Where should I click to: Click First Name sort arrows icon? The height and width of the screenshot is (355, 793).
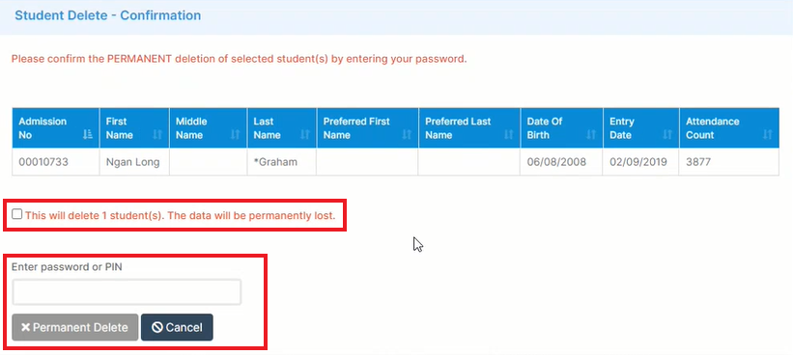pos(157,135)
